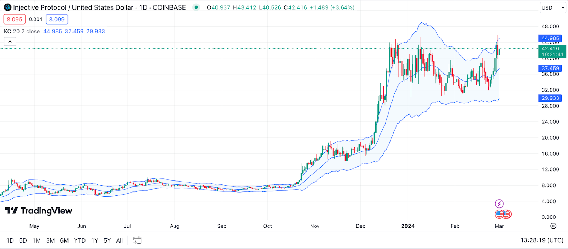This screenshot has width=568, height=249.
Task: Select the 5D time range
Action: (23, 240)
